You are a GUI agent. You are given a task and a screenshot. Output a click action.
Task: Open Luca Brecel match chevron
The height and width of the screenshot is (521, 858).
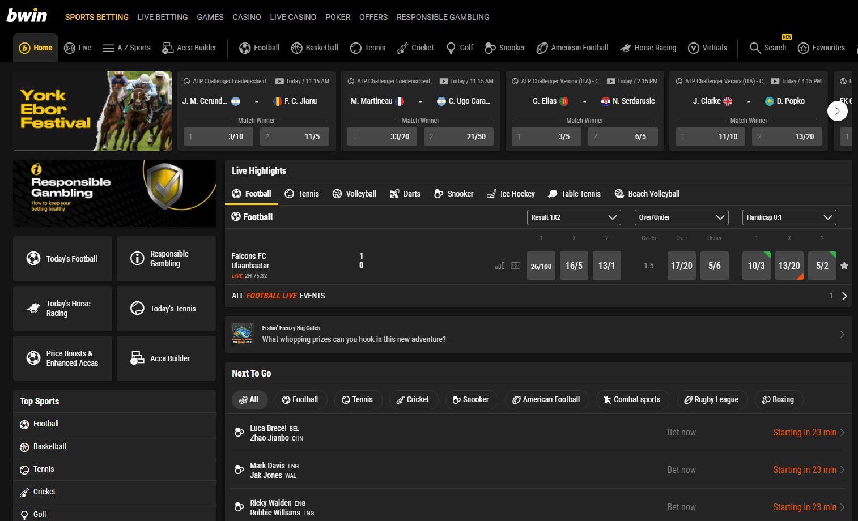842,433
